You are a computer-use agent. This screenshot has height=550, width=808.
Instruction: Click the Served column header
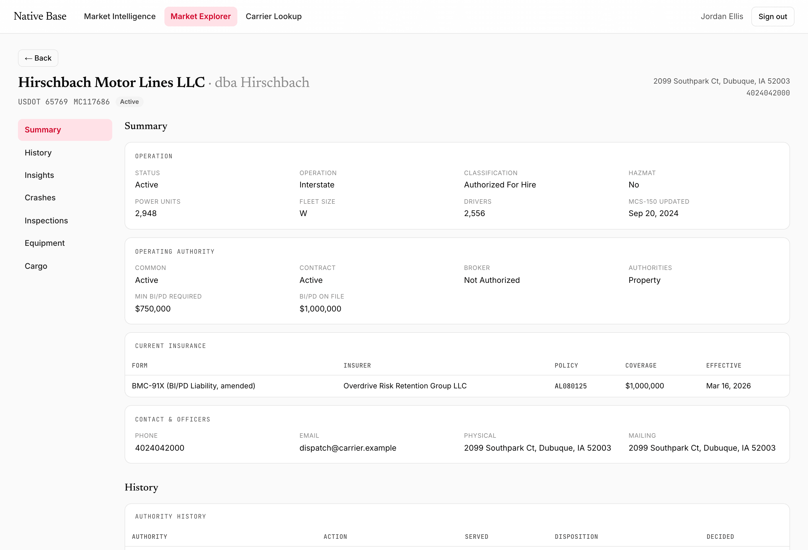coord(477,537)
